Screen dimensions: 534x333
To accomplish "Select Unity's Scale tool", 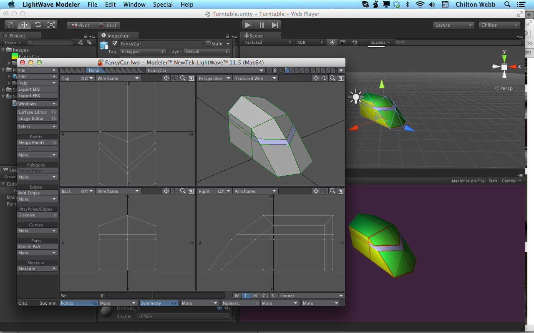I will pyautogui.click(x=51, y=25).
